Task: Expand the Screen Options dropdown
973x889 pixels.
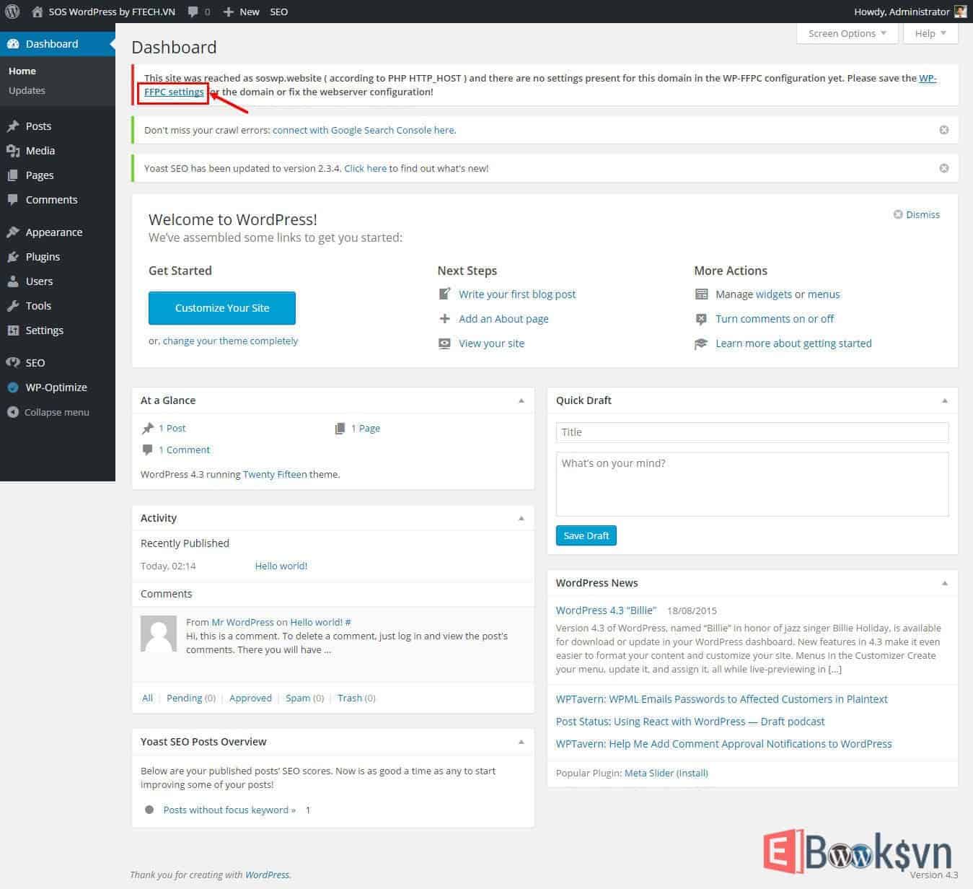Action: tap(846, 33)
